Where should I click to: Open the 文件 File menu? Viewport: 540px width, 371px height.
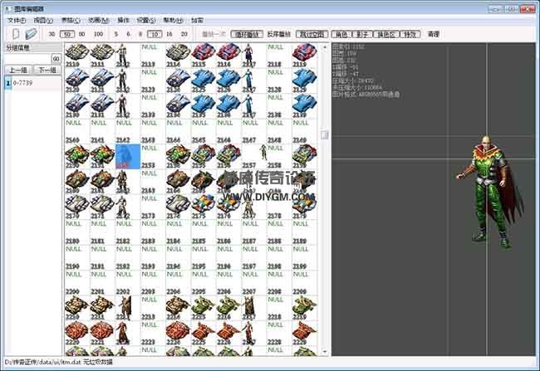tap(17, 21)
